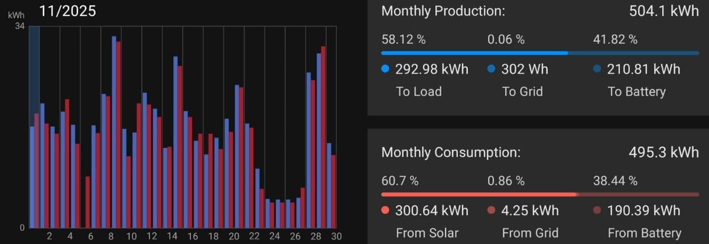Click the red Monthly Consumption progress bar
This screenshot has height=244, width=709.
tap(479, 194)
